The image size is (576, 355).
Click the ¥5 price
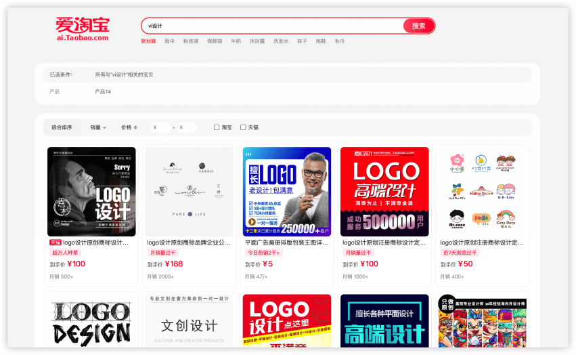[x=267, y=264]
